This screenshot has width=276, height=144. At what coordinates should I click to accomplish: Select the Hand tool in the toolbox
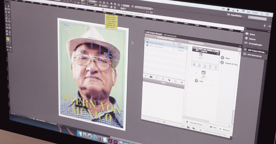coord(7,34)
